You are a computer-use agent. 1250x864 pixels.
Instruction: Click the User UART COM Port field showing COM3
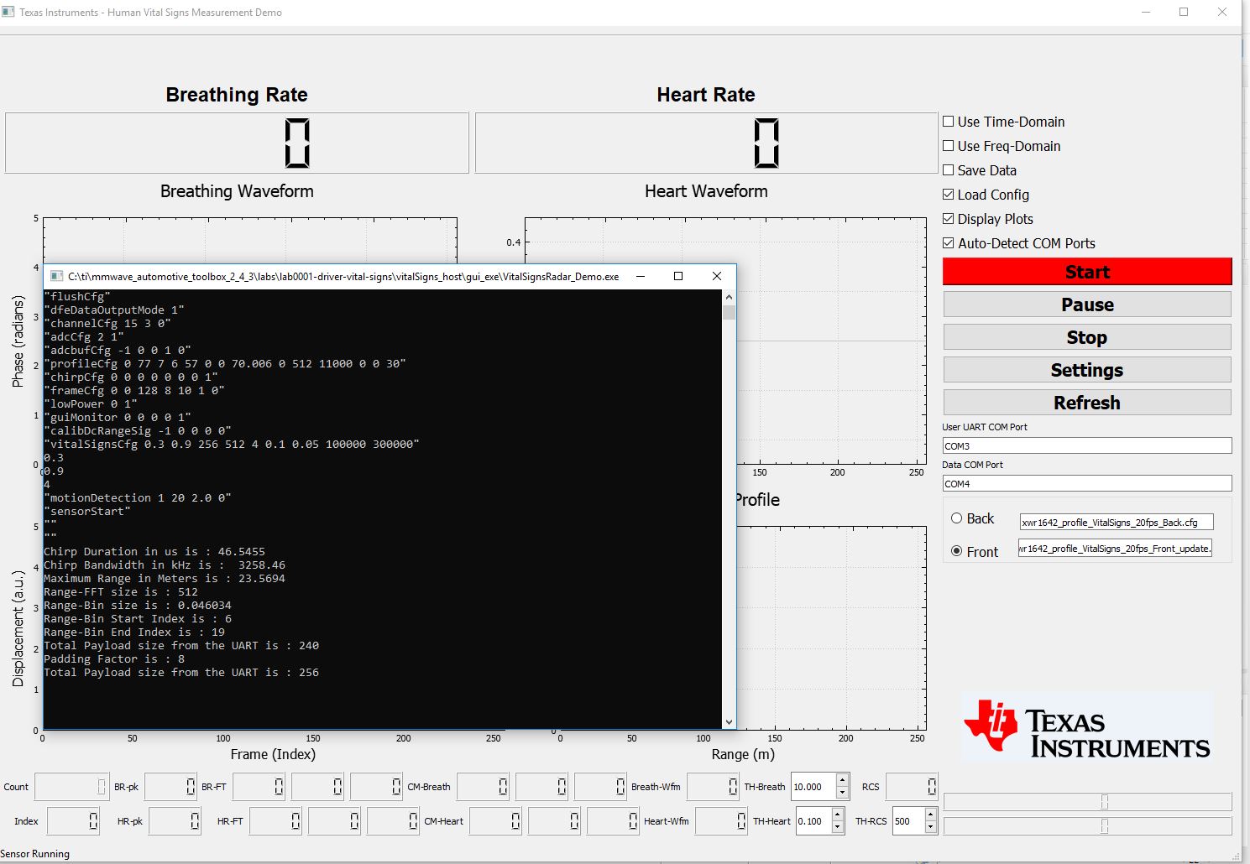pyautogui.click(x=1087, y=445)
